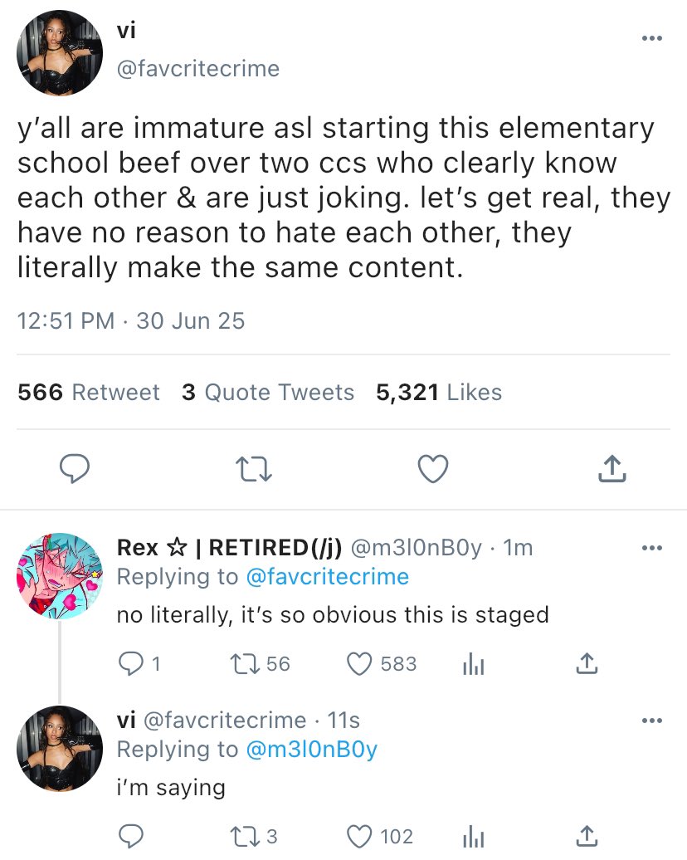This screenshot has width=687, height=860.
Task: Open the 3 Quote Tweets list
Action: pos(268,392)
